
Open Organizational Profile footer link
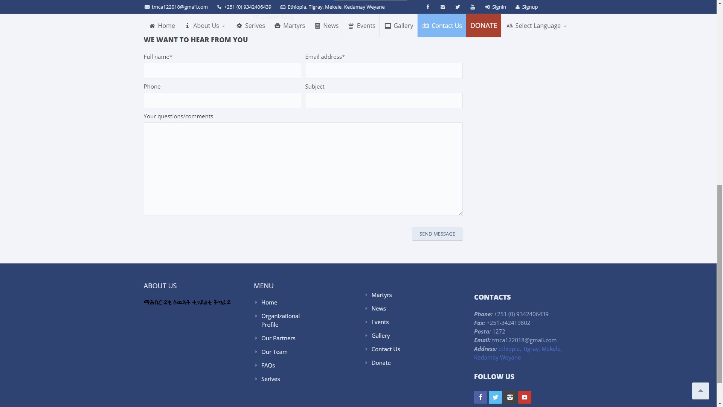pyautogui.click(x=280, y=320)
